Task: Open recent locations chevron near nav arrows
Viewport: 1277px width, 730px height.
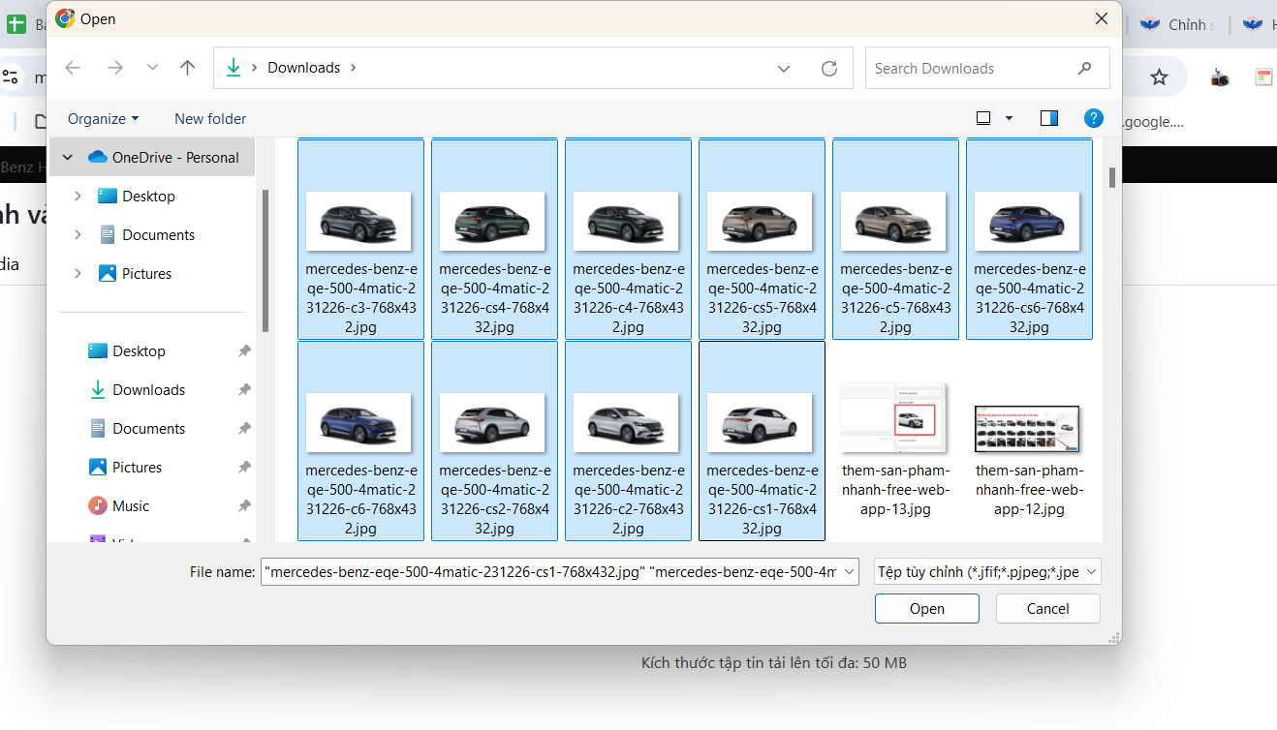Action: coord(152,68)
